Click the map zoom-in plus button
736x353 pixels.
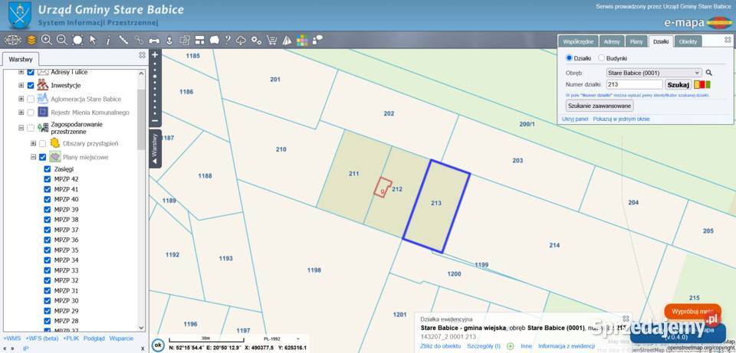point(155,54)
